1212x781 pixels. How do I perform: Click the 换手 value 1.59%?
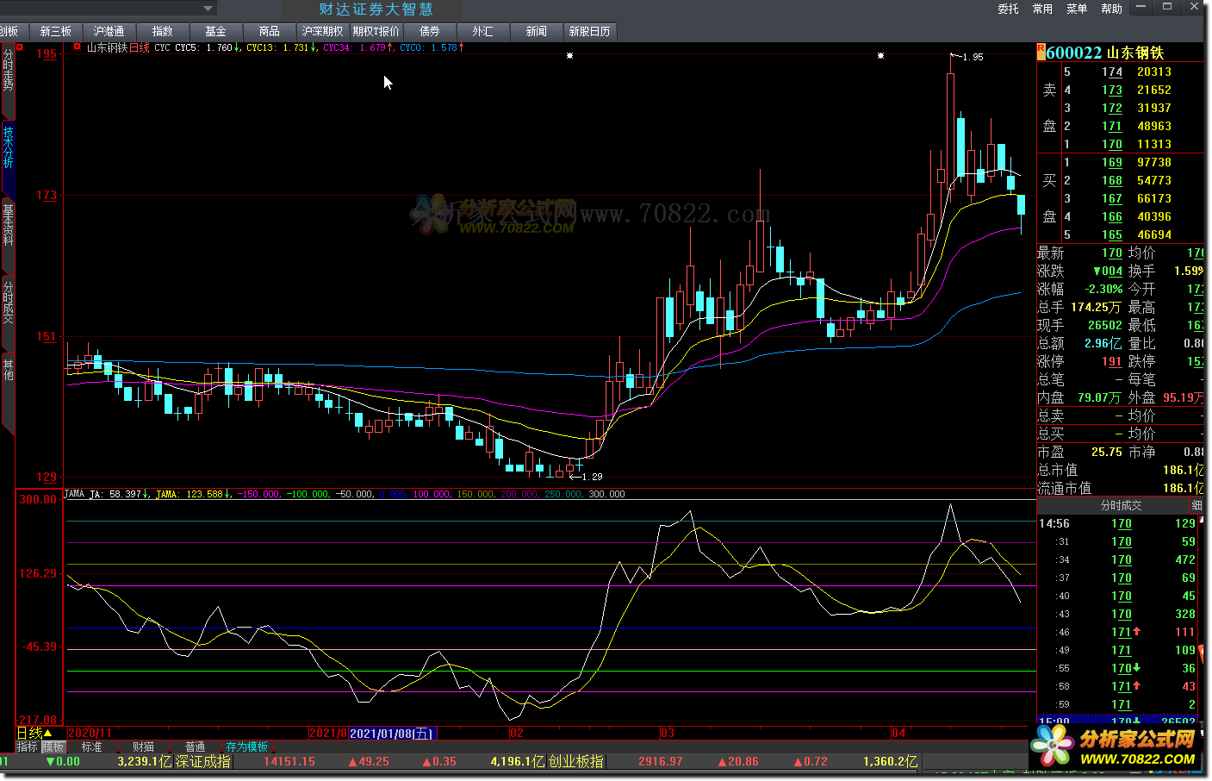1189,271
